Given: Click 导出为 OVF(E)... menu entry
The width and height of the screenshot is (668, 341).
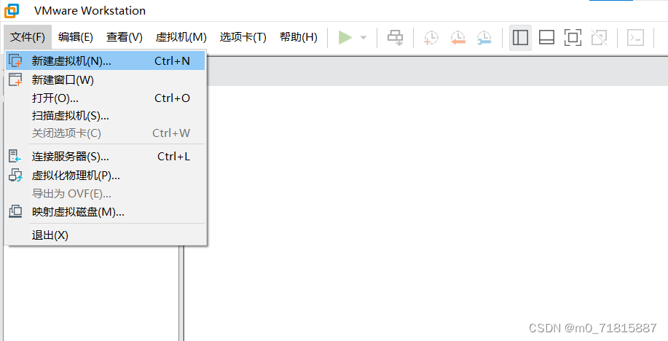Looking at the screenshot, I should pyautogui.click(x=106, y=194).
